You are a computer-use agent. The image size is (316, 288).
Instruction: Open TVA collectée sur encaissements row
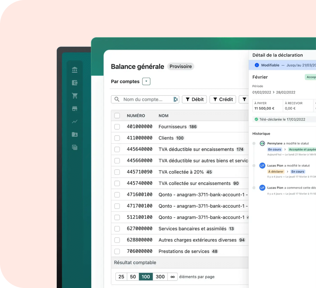coord(180,183)
